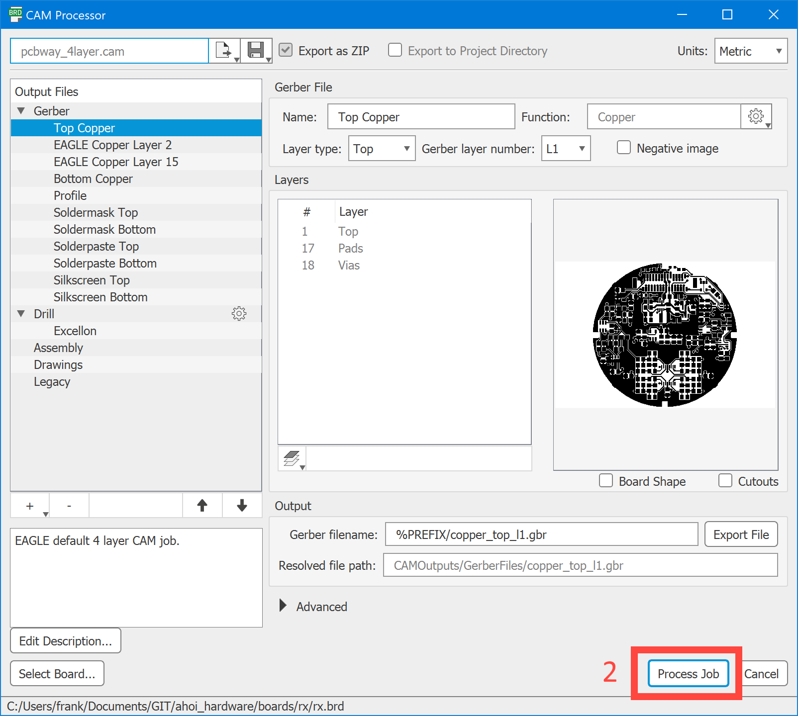
Task: Select Soldermask Top in output files
Action: click(x=96, y=212)
